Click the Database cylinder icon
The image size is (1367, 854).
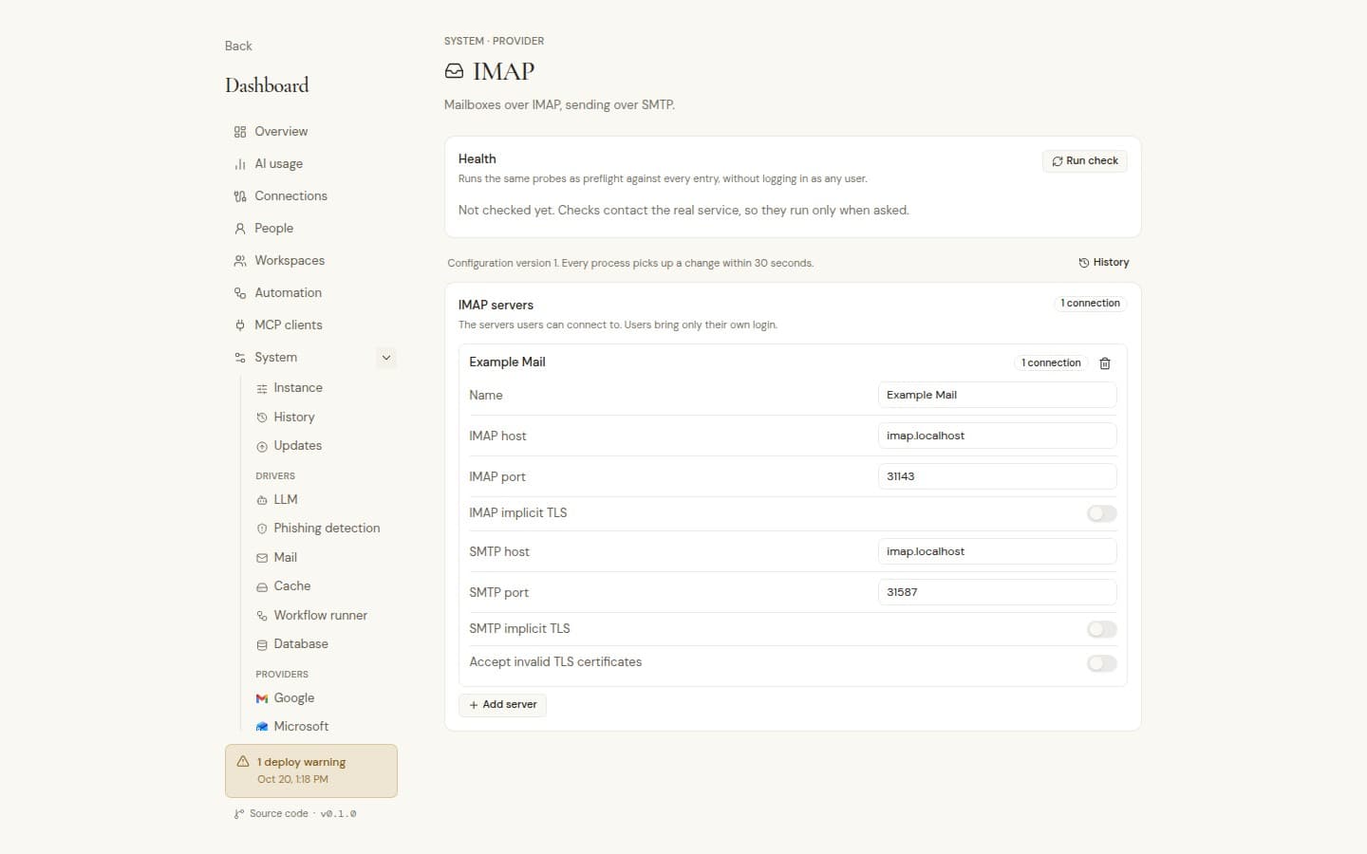click(x=262, y=644)
